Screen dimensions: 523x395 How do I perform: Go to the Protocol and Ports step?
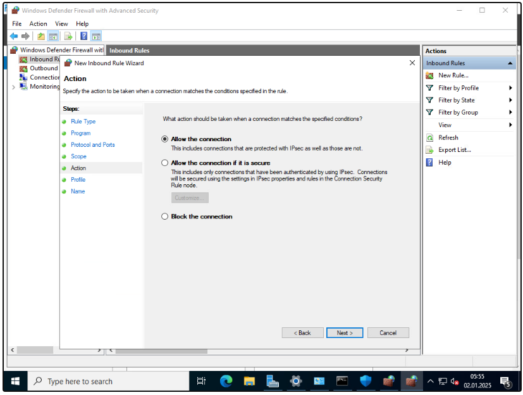pos(93,145)
